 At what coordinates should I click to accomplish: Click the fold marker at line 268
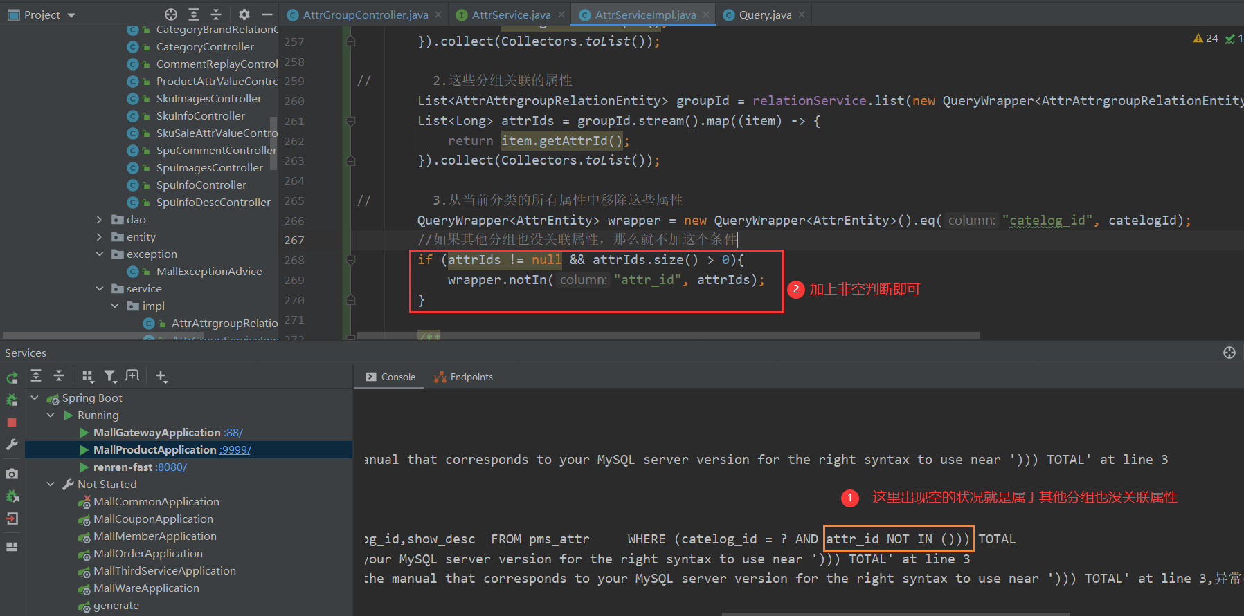(x=351, y=260)
